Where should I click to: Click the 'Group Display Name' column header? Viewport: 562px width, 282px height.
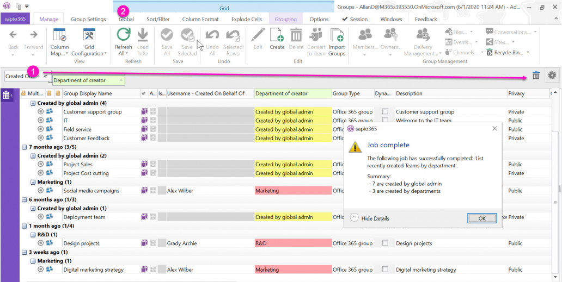(101, 93)
